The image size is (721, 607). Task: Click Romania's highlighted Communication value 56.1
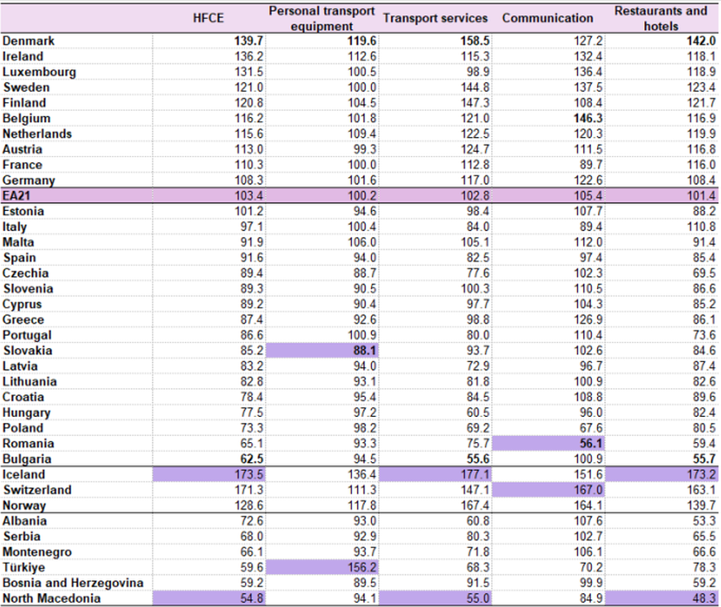coord(591,444)
